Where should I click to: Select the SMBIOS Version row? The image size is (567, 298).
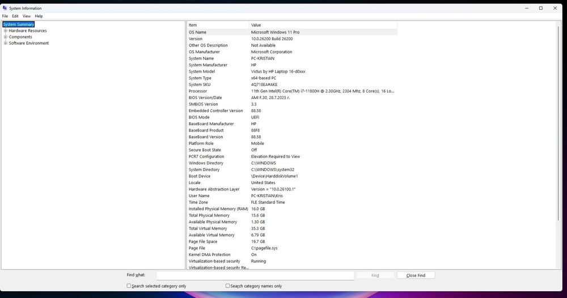[x=292, y=104]
